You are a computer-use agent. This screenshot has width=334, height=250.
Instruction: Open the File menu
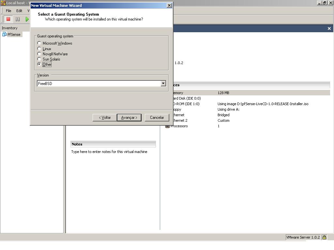coord(8,11)
